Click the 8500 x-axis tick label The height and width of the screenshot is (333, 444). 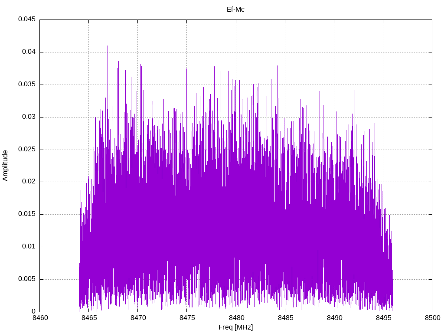coord(432,318)
